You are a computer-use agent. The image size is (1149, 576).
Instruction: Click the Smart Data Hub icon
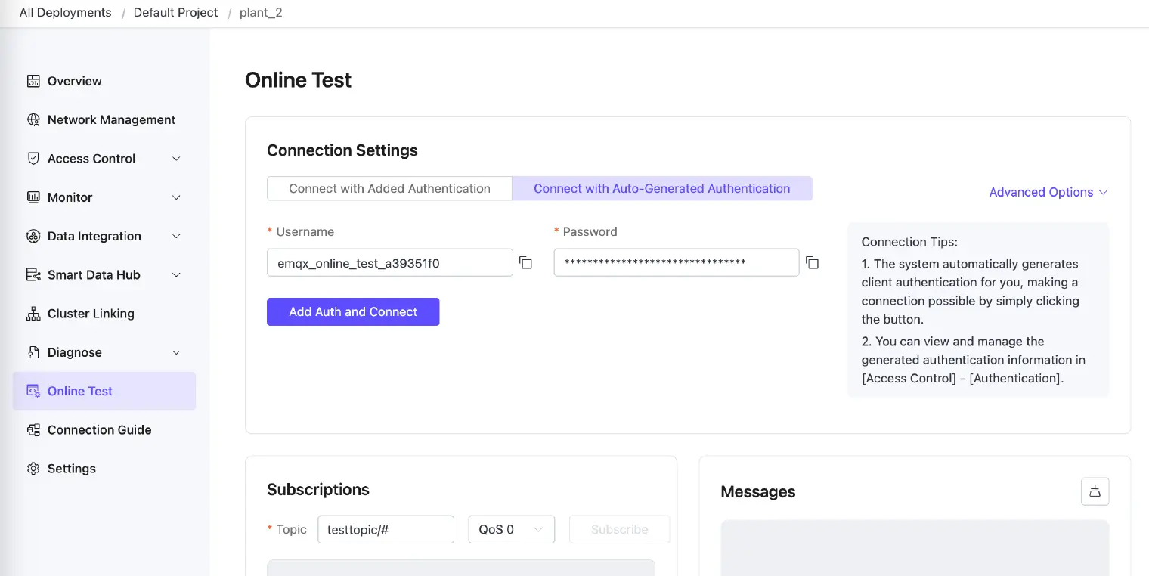click(x=33, y=275)
